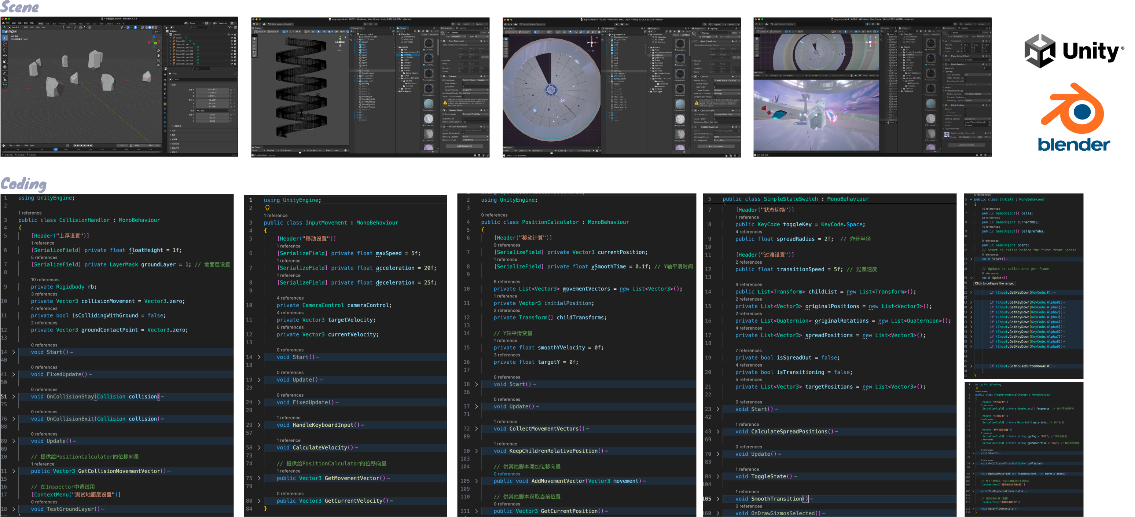The width and height of the screenshot is (1135, 517).
Task: Expand the folded FixedUpdate() in CollisionHandler
Action: (13, 374)
